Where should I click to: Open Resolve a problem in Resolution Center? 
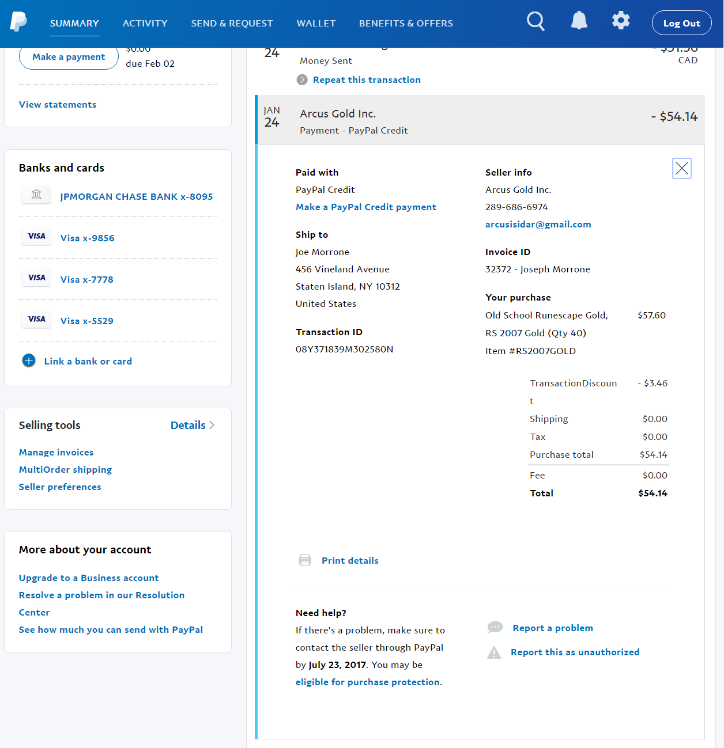pos(101,603)
